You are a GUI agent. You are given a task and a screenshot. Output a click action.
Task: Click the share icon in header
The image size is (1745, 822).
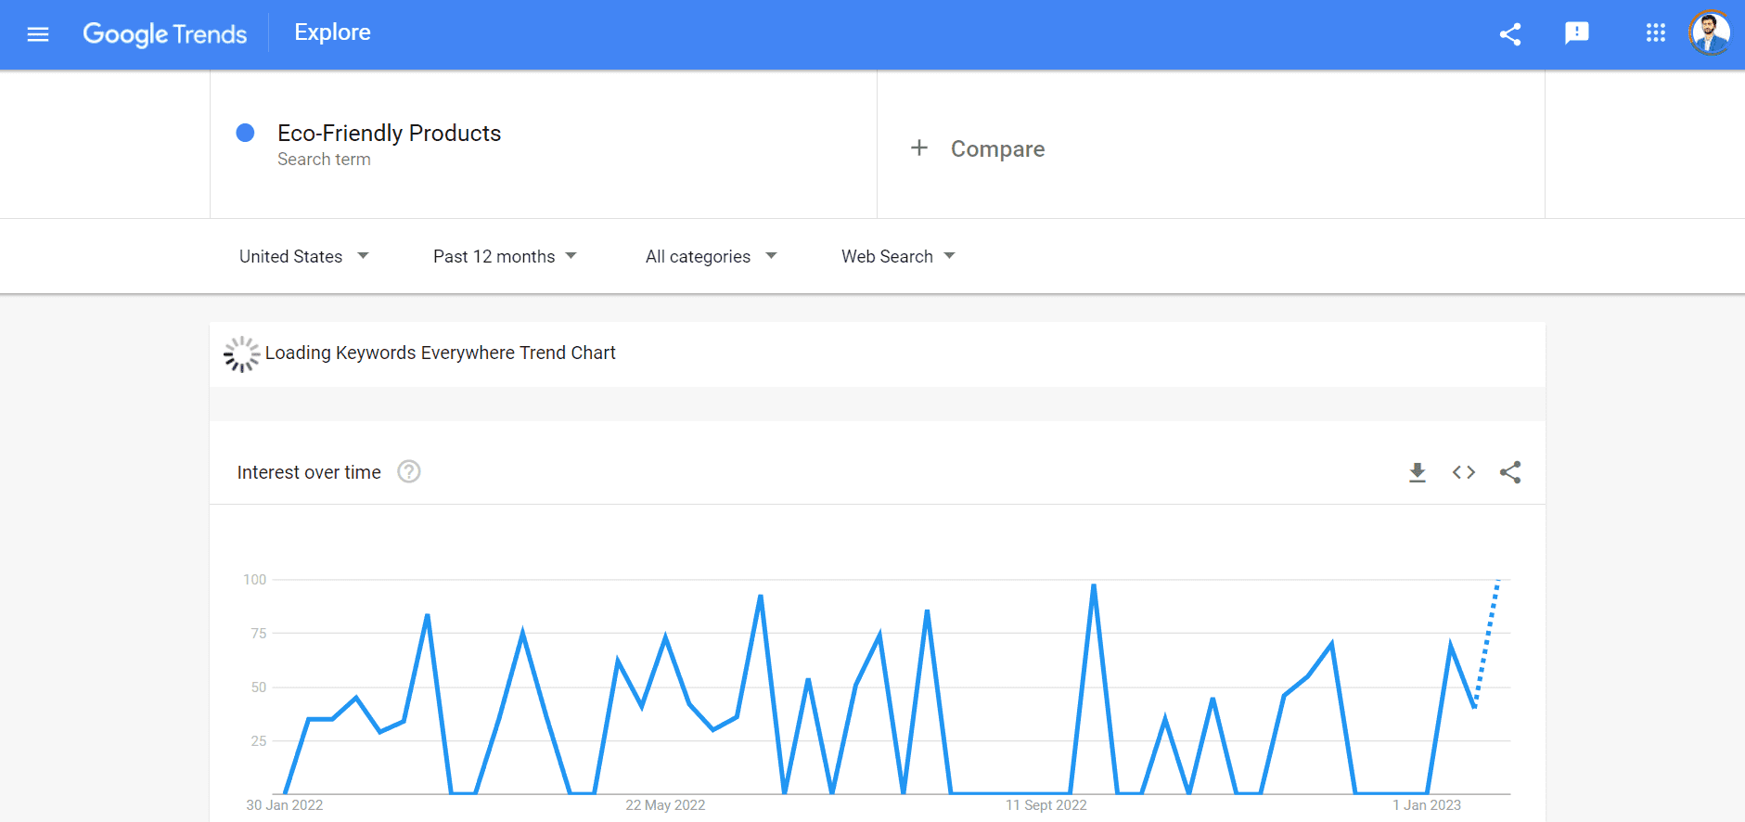pos(1510,34)
